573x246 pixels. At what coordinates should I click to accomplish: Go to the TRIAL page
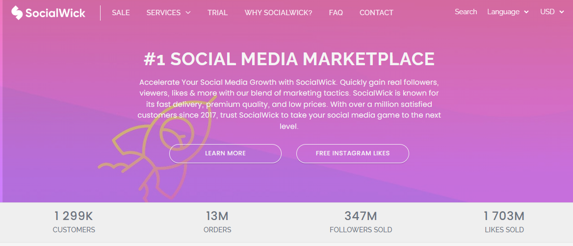coord(217,13)
